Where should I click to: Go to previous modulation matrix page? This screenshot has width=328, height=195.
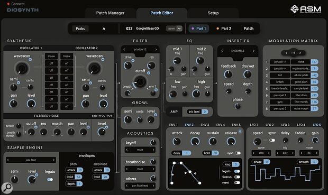click(286, 53)
